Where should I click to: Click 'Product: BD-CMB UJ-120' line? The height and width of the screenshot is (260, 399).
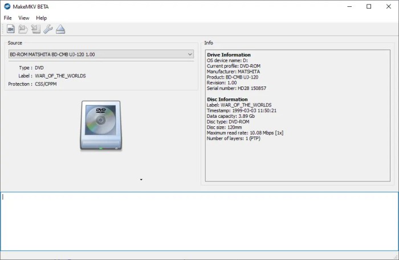(233, 77)
